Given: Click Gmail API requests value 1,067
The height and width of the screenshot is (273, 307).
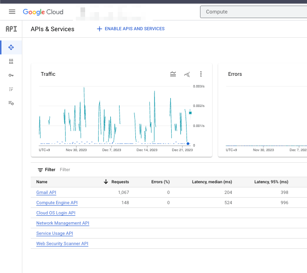Looking at the screenshot, I should (123, 193).
